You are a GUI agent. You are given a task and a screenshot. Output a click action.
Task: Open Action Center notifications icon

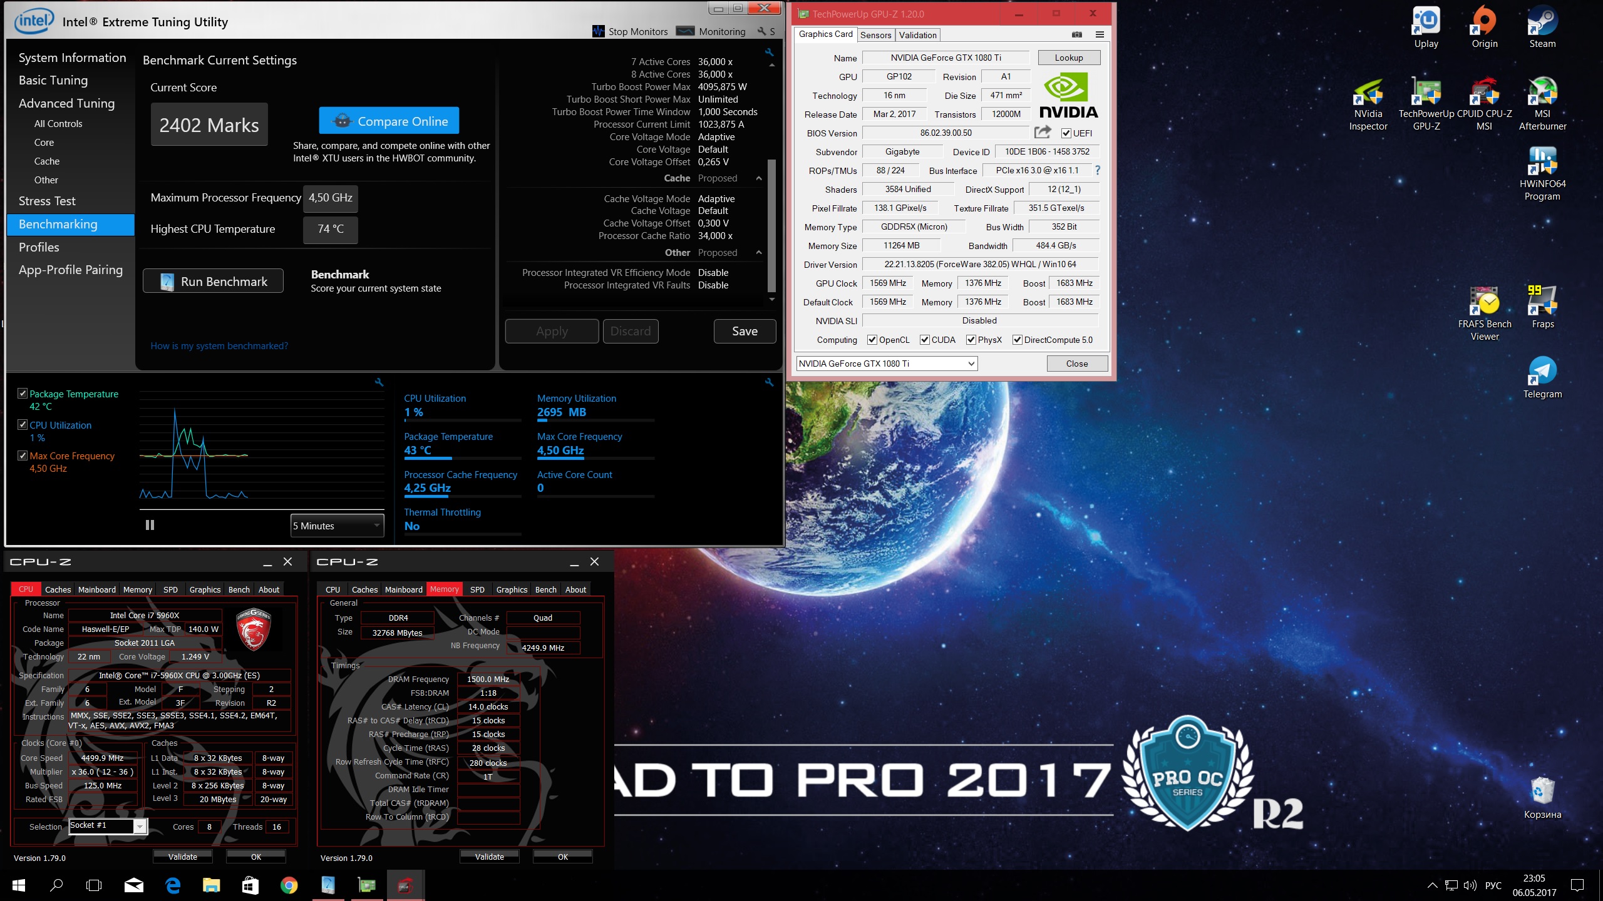(1577, 885)
